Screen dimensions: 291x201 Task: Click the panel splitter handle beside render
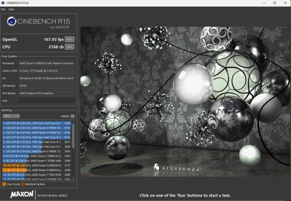tap(79, 103)
